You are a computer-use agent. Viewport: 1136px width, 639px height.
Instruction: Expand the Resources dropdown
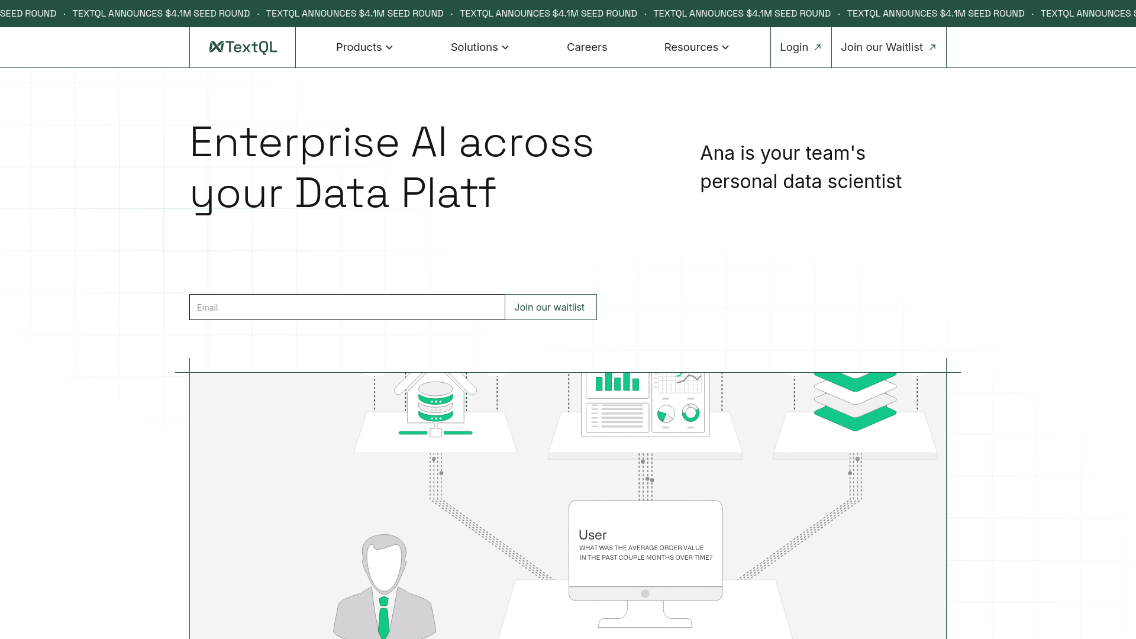pos(696,47)
